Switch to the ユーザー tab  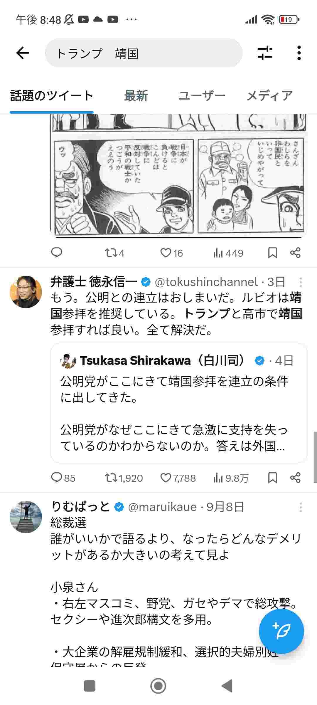(x=202, y=96)
